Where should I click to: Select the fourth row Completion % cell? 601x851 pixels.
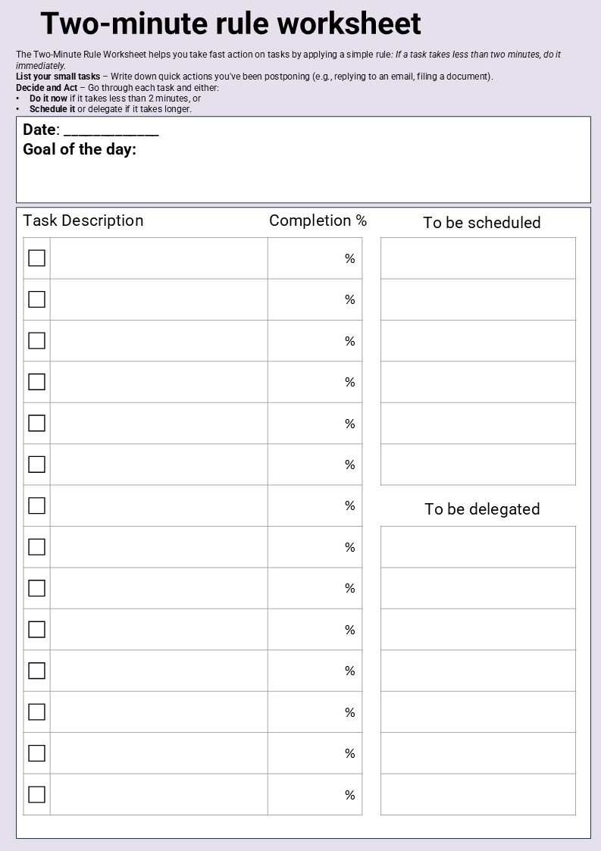[x=315, y=382]
